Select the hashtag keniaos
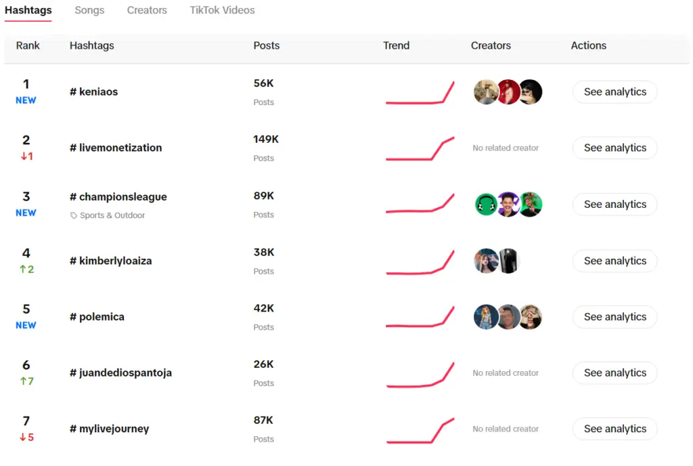Screen dimensions: 693x466 point(93,91)
